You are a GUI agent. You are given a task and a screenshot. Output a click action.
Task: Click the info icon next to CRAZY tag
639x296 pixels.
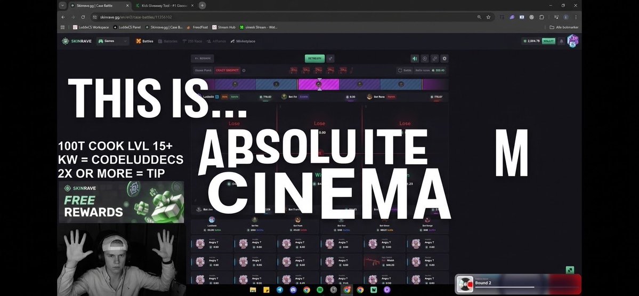point(244,70)
